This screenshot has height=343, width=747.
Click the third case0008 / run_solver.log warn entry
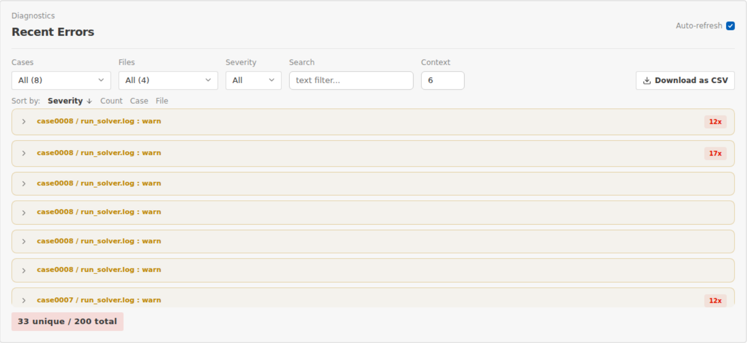[373, 184]
